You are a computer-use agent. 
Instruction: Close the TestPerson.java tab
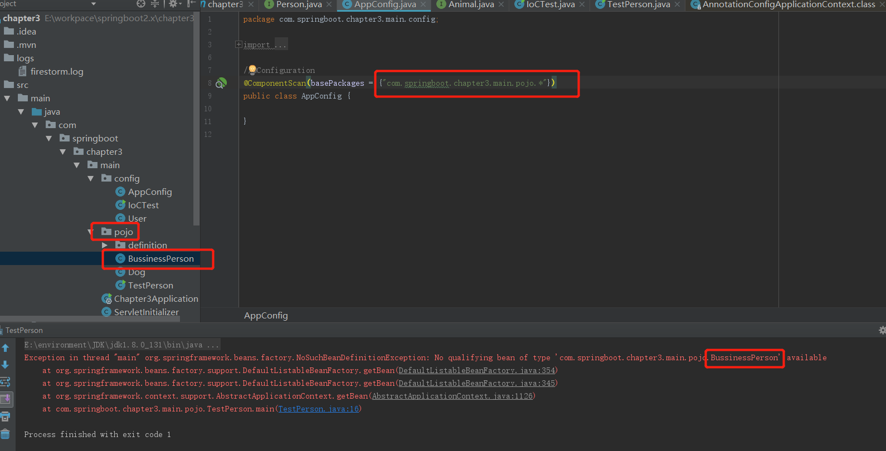[x=678, y=4]
